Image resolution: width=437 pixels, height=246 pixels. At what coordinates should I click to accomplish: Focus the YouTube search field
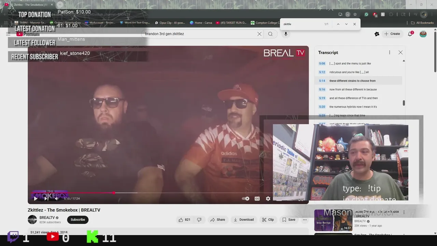coord(200,34)
